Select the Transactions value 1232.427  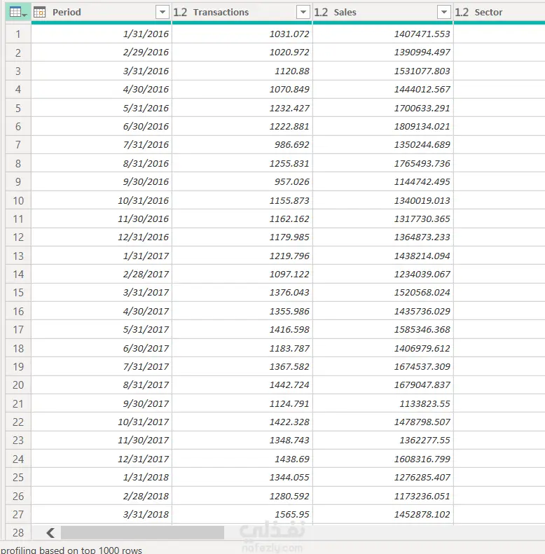point(242,108)
